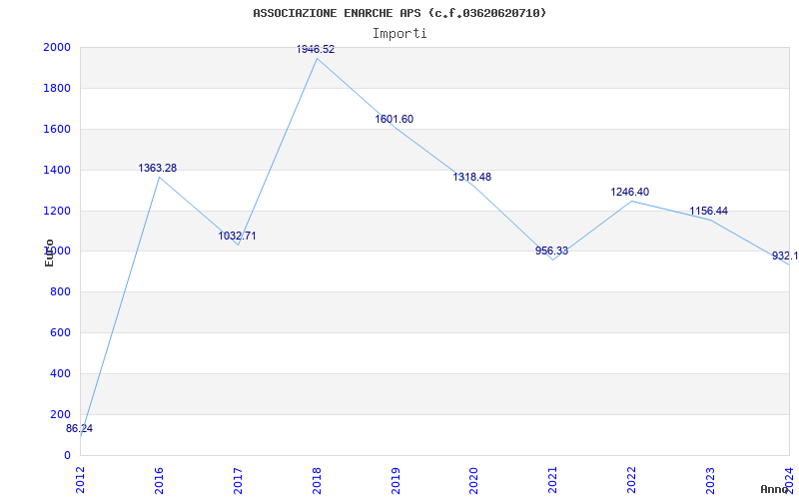799x499 pixels.
Task: Click the 2022 x-axis year label
Action: [632, 480]
